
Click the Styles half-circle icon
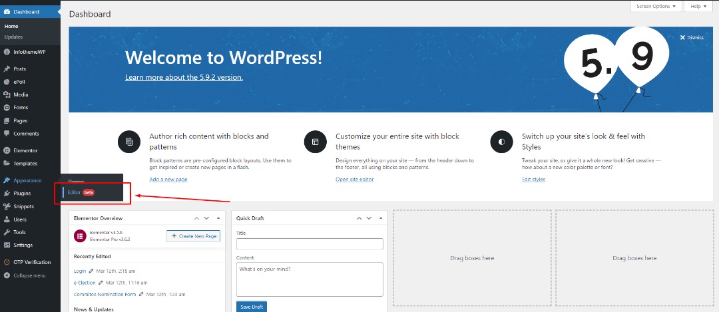coord(501,142)
